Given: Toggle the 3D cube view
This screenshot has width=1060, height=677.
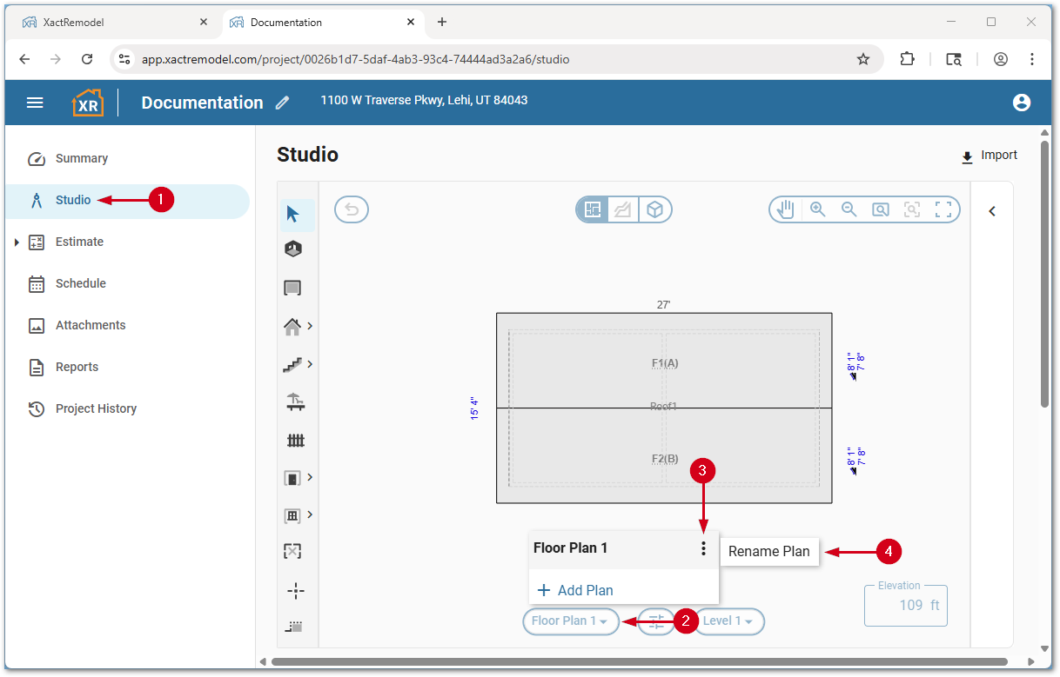Looking at the screenshot, I should pyautogui.click(x=655, y=209).
